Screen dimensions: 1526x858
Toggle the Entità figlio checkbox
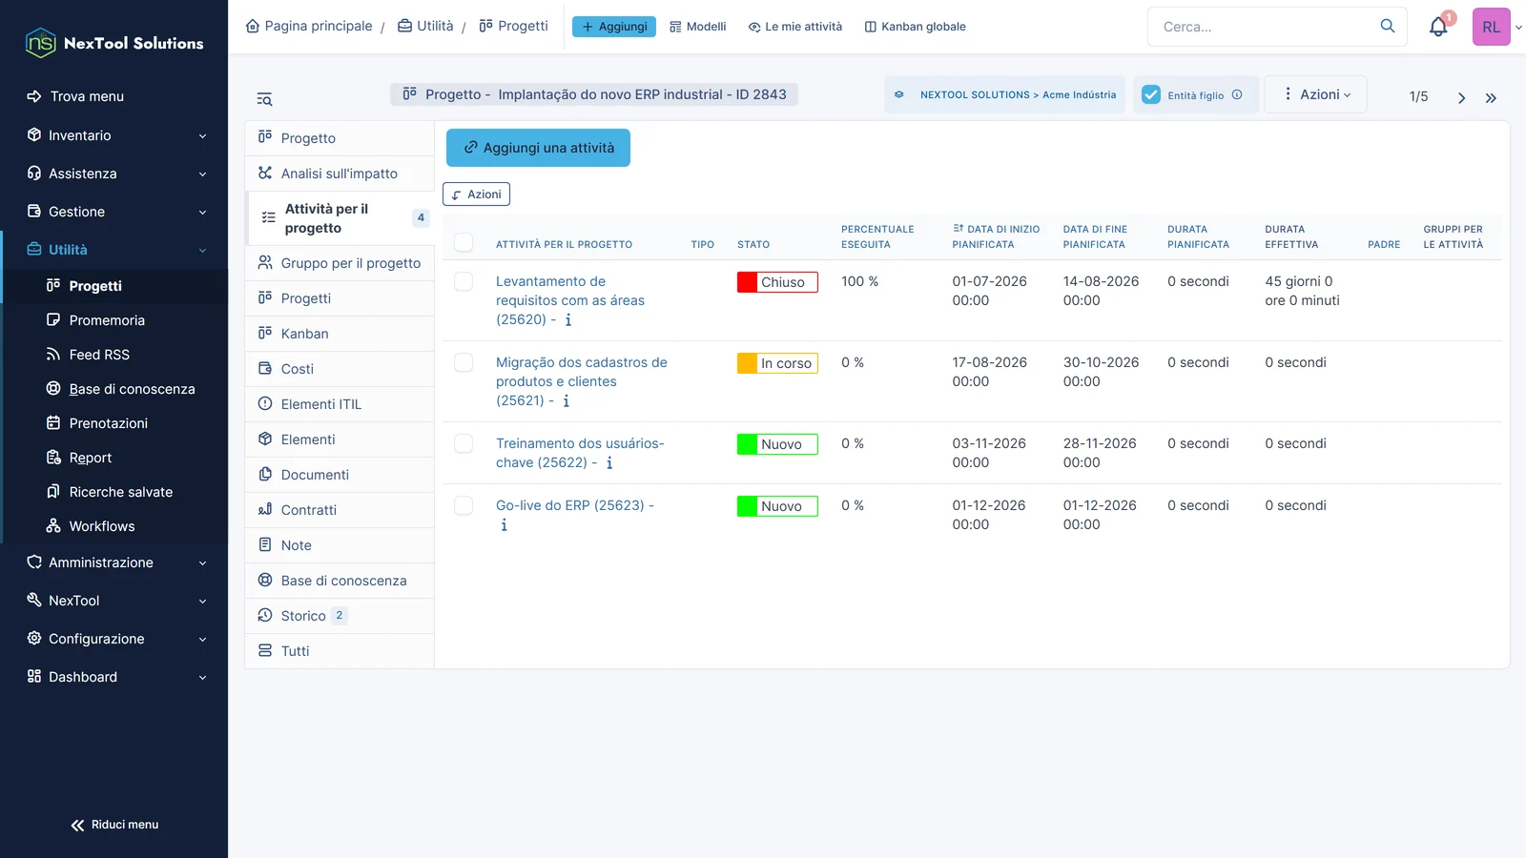pyautogui.click(x=1151, y=94)
